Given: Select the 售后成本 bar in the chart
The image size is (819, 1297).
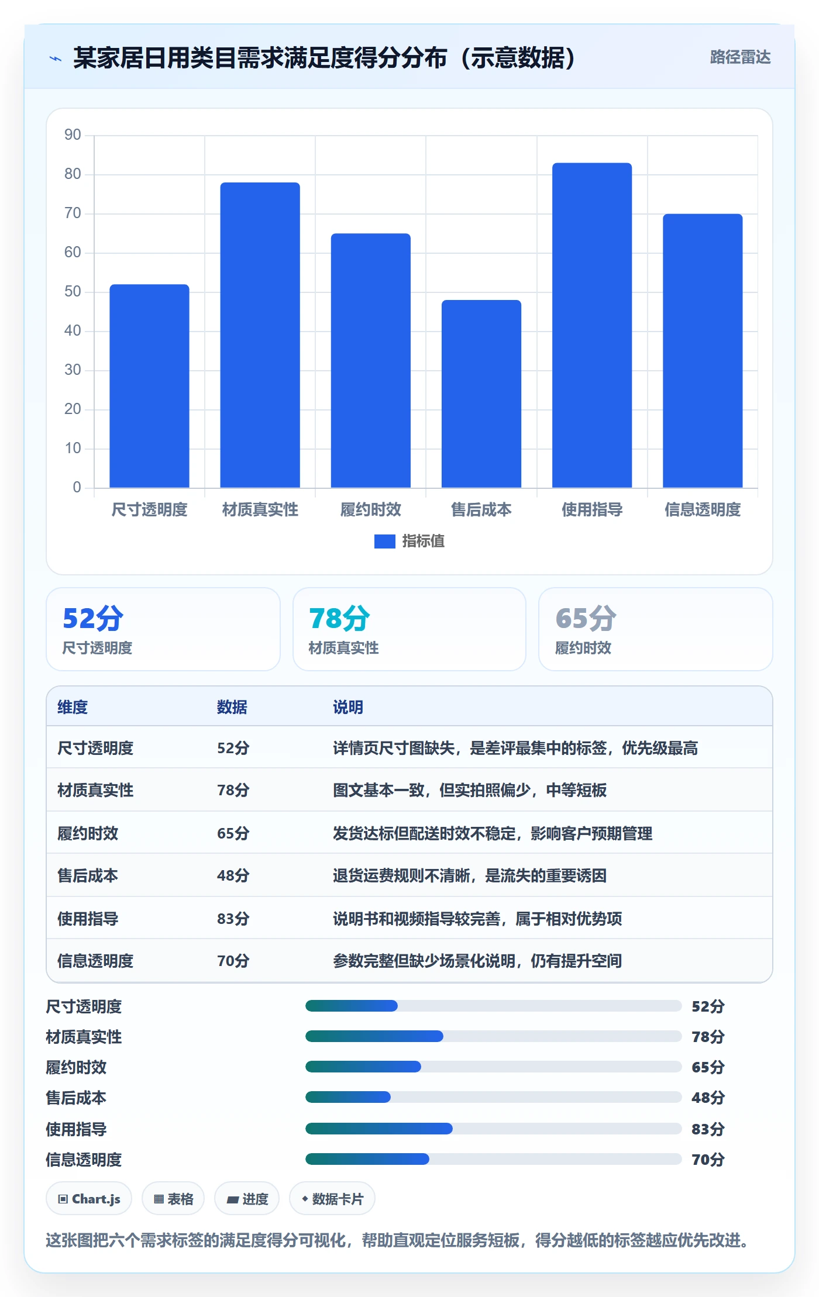Looking at the screenshot, I should click(x=481, y=394).
